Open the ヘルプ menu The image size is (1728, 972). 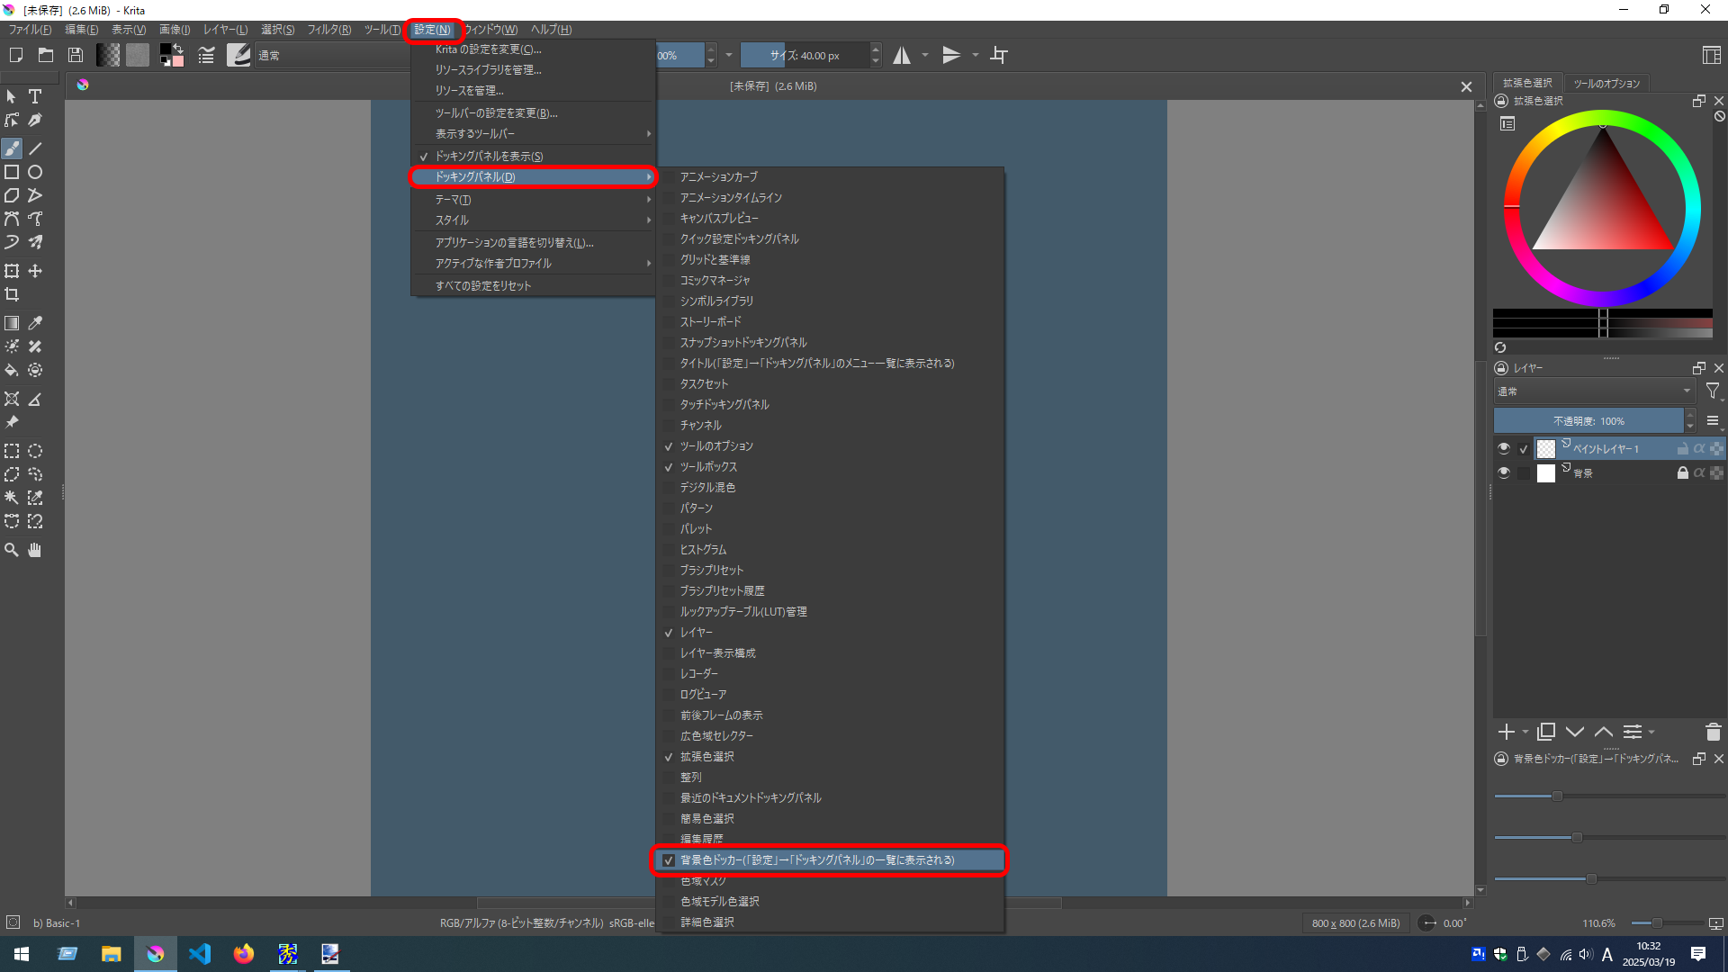click(550, 29)
